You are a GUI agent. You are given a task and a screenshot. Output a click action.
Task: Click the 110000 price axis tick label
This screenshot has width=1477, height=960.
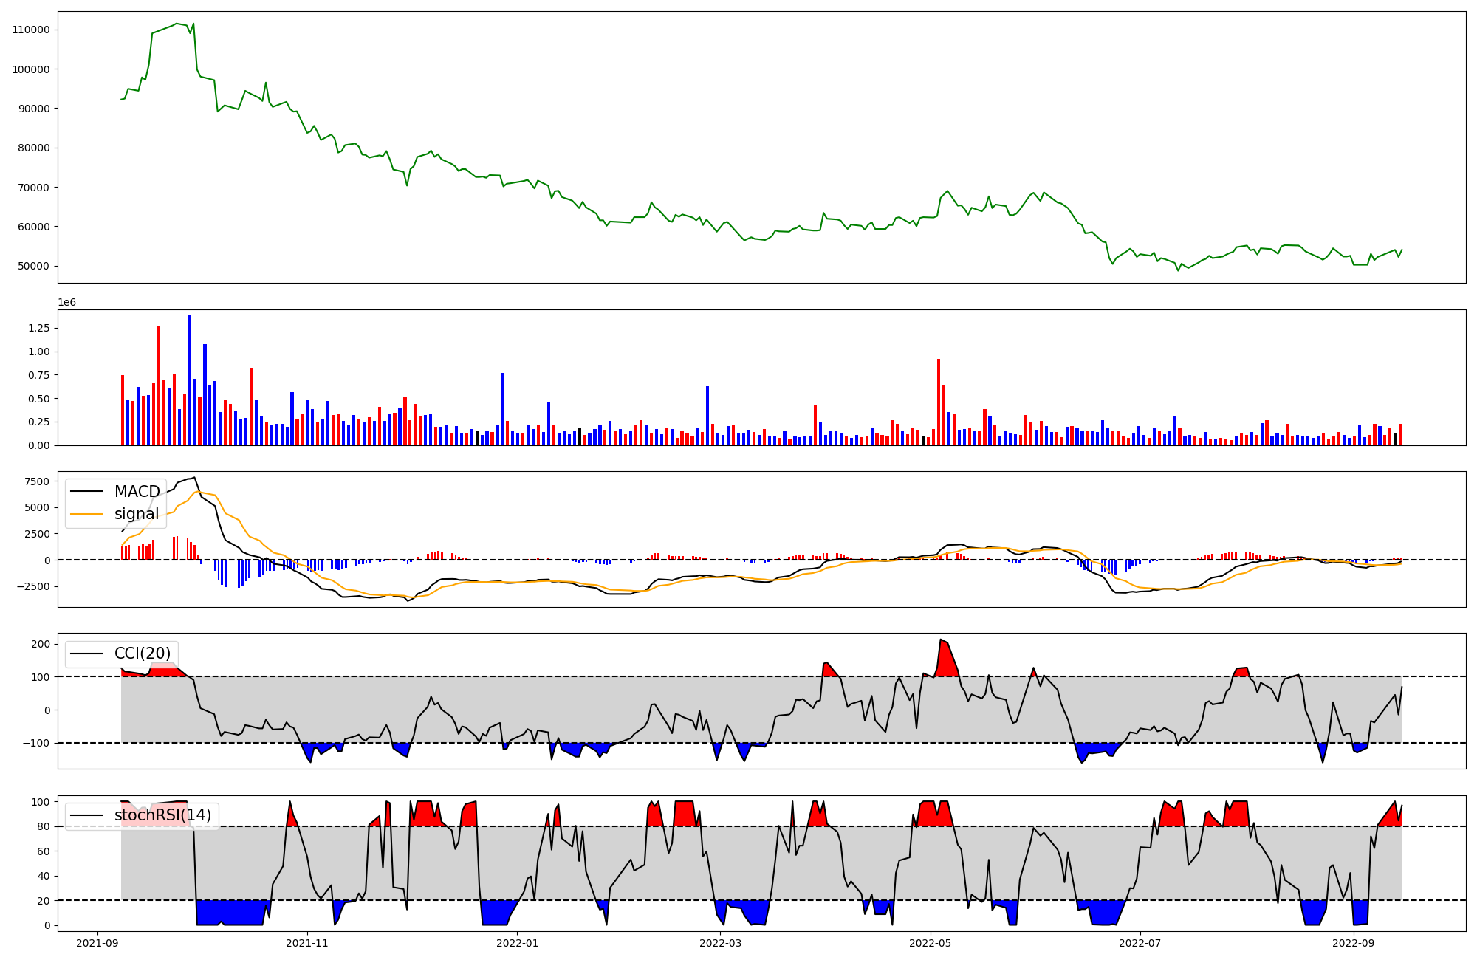point(31,30)
